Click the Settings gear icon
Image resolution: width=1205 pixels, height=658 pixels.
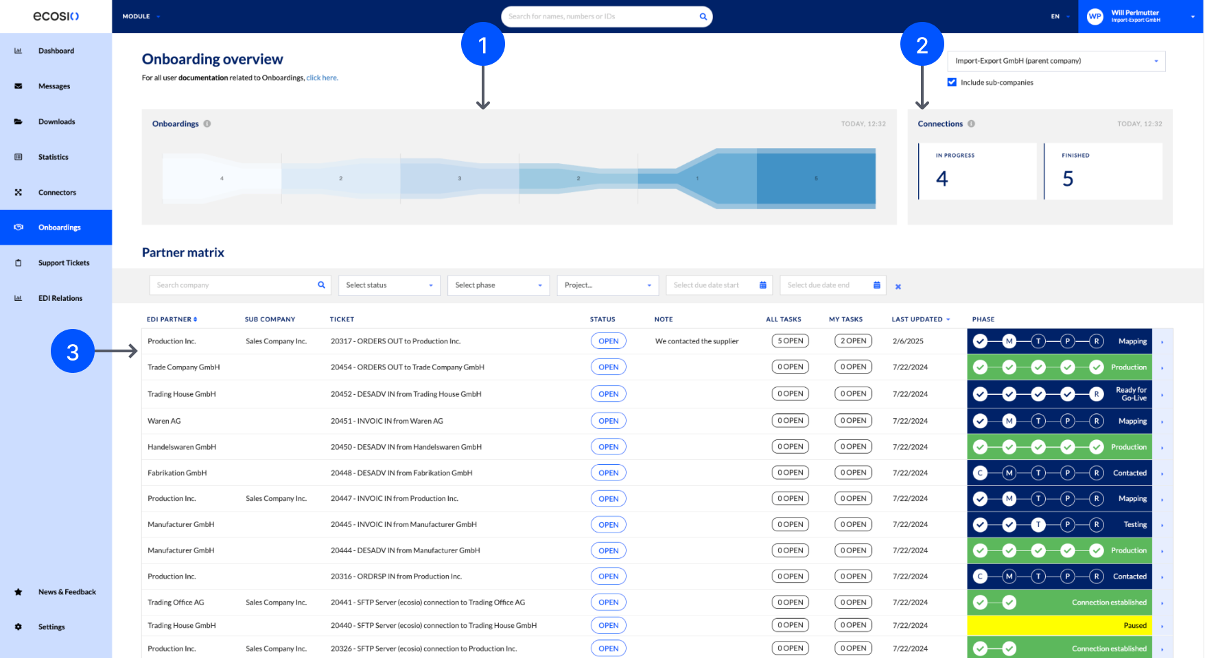[x=19, y=627]
